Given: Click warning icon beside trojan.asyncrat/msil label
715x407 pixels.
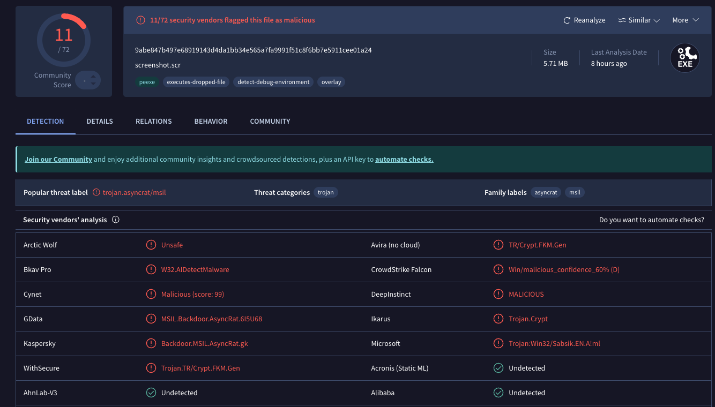Looking at the screenshot, I should click(x=96, y=192).
